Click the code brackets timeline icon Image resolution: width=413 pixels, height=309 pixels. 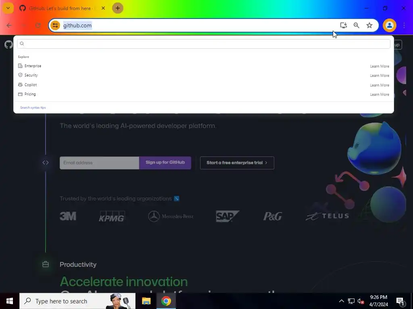tap(46, 163)
